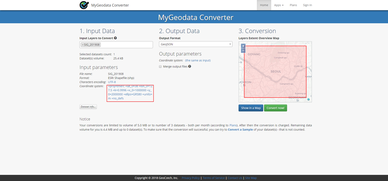Click the map attribution icon in corner
The width and height of the screenshot is (388, 181).
[309, 99]
